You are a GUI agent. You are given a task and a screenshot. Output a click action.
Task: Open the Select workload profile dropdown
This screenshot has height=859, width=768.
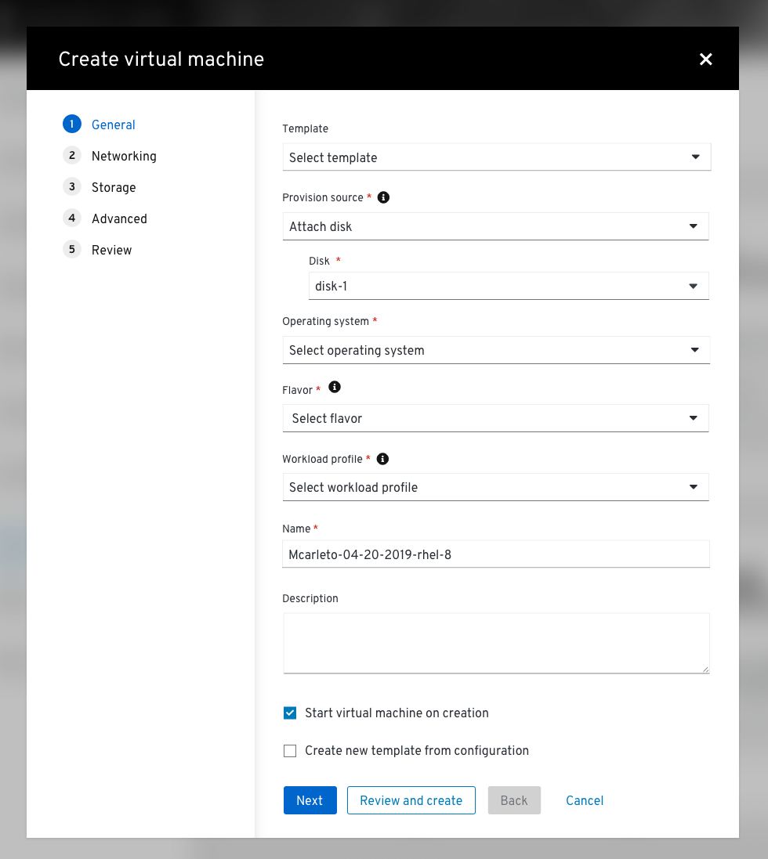pos(495,487)
